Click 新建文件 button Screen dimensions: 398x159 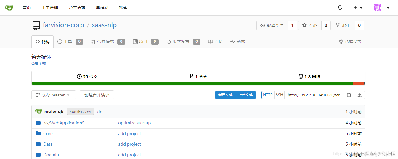coord(225,95)
